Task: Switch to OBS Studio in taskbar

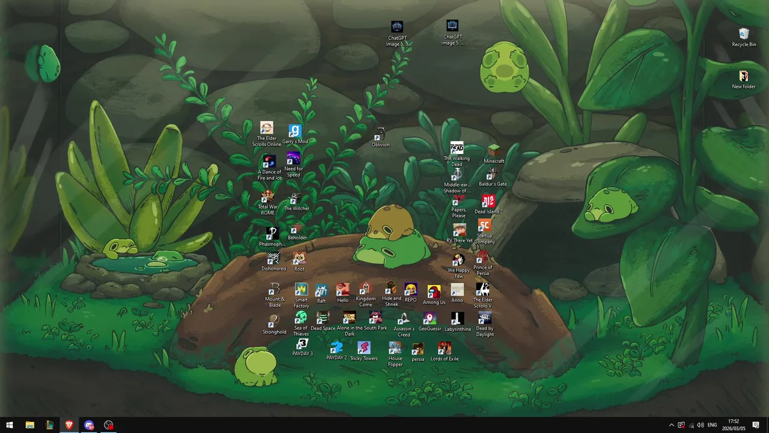Action: click(x=109, y=425)
